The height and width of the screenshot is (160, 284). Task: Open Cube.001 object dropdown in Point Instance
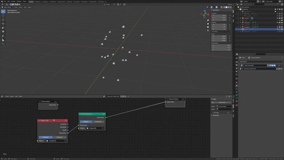click(x=95, y=128)
